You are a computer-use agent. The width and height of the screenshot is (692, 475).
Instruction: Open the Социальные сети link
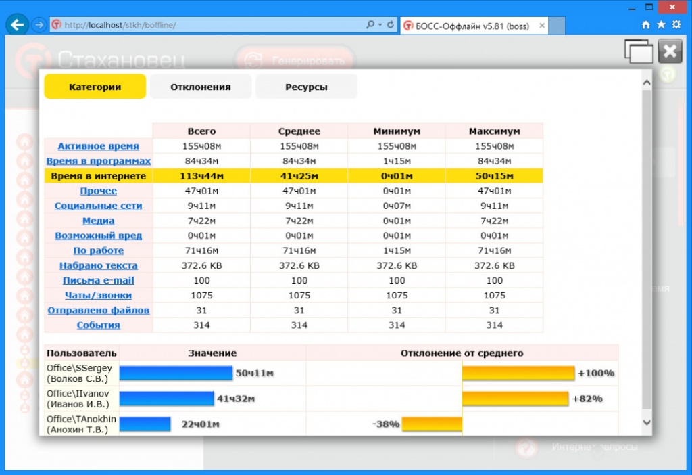[x=99, y=206]
